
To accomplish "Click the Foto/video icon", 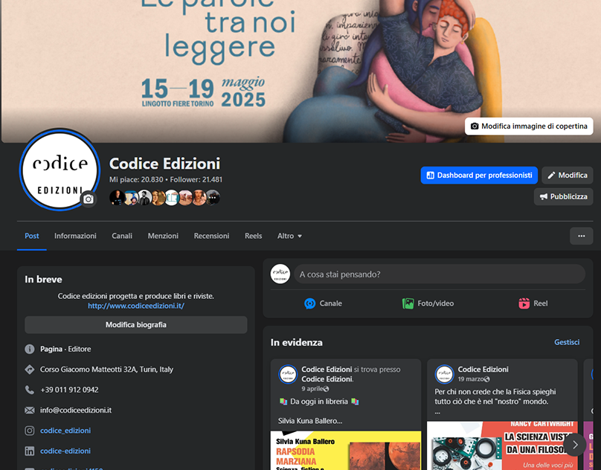I will pos(408,303).
